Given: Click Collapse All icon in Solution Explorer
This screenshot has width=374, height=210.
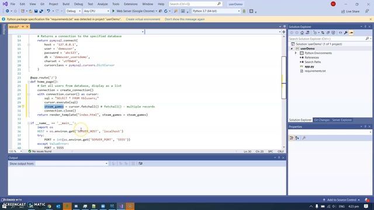Looking at the screenshot, I should [328, 33].
